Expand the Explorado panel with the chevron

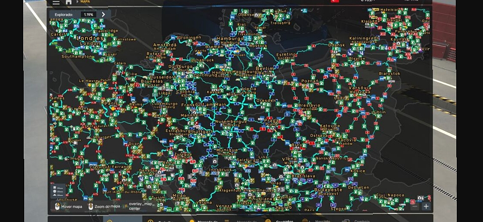click(x=103, y=15)
